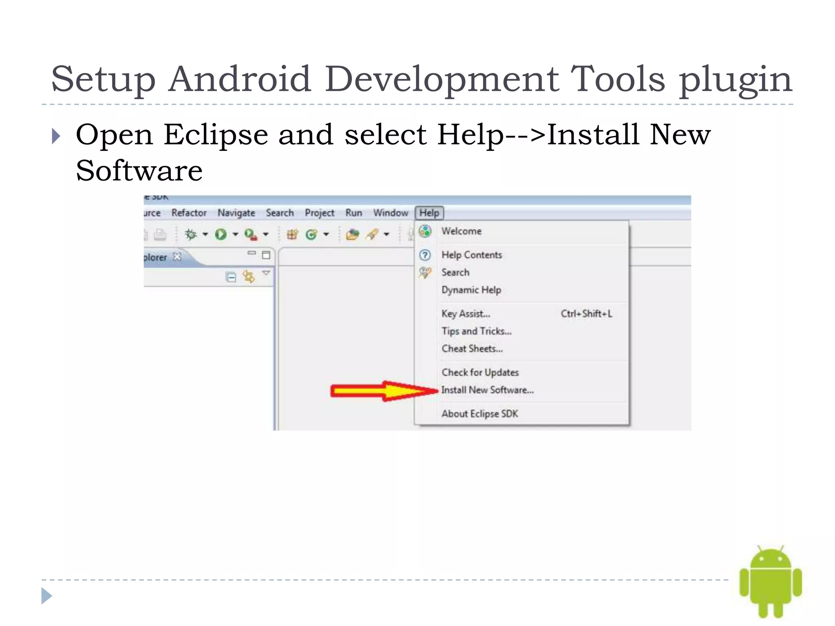Click the New Java Package icon
The height and width of the screenshot is (626, 835).
[x=292, y=234]
